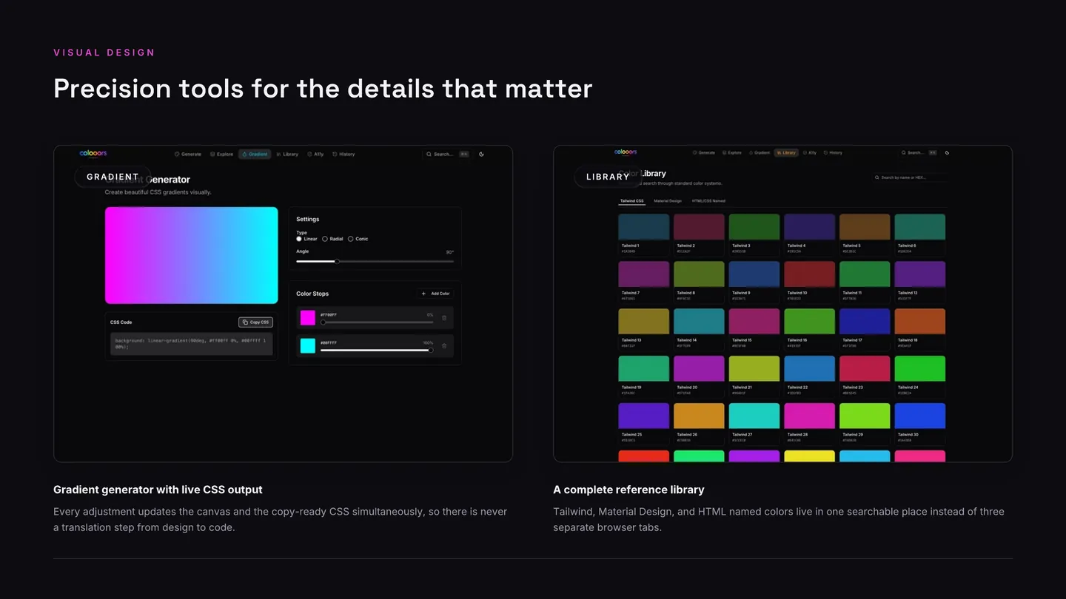Switch to the Material Design tab
The width and height of the screenshot is (1066, 599).
point(668,201)
